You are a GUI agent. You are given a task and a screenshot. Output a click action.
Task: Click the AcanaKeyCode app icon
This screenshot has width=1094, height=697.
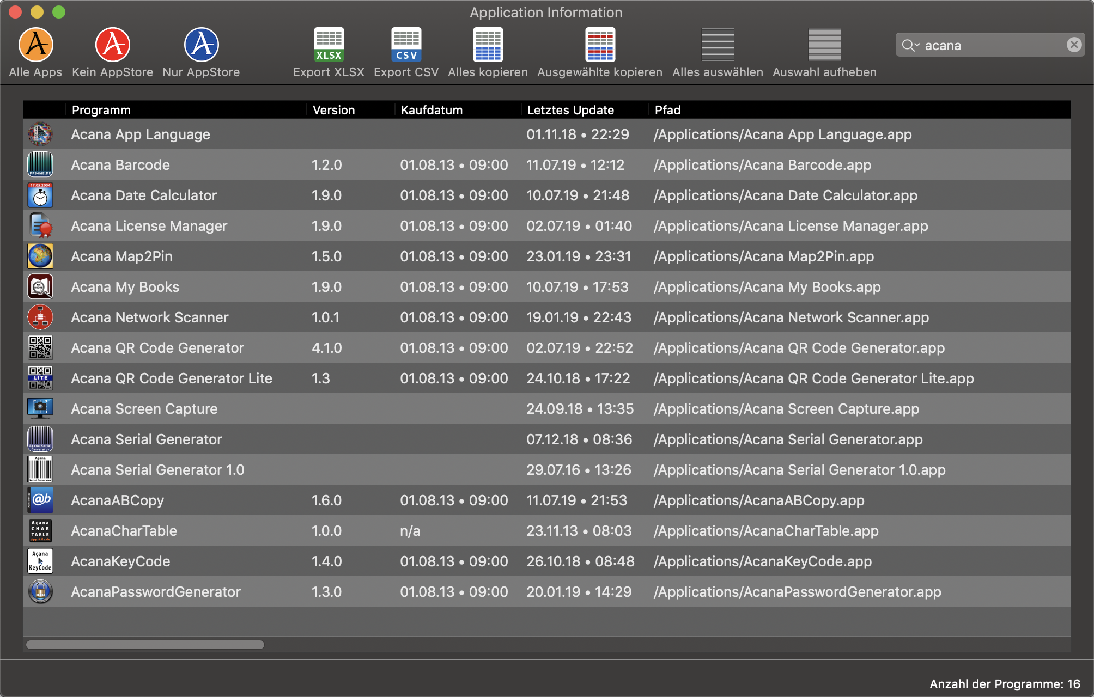pos(40,561)
